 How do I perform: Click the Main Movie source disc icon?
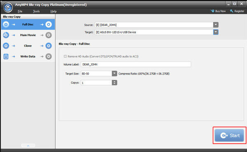(6, 35)
